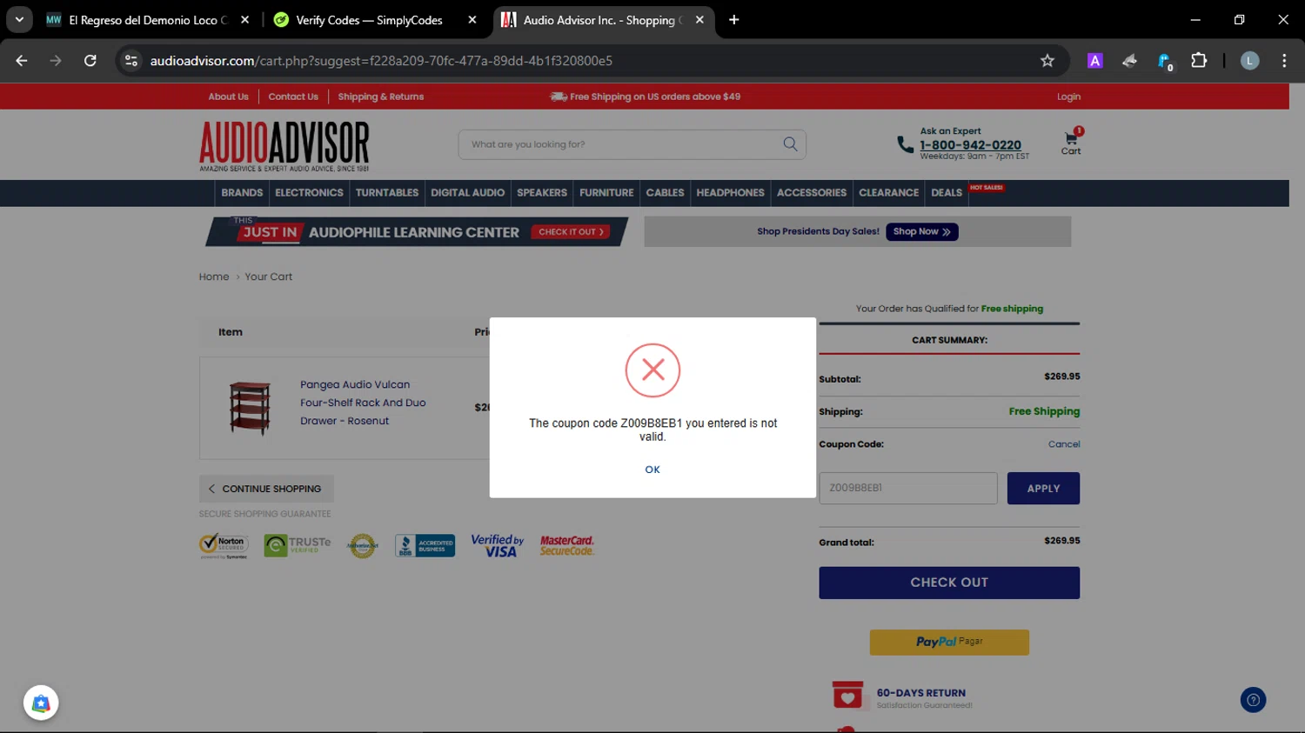Open the ACCESSORIES menu
Viewport: 1305px width, 733px height.
(x=812, y=193)
